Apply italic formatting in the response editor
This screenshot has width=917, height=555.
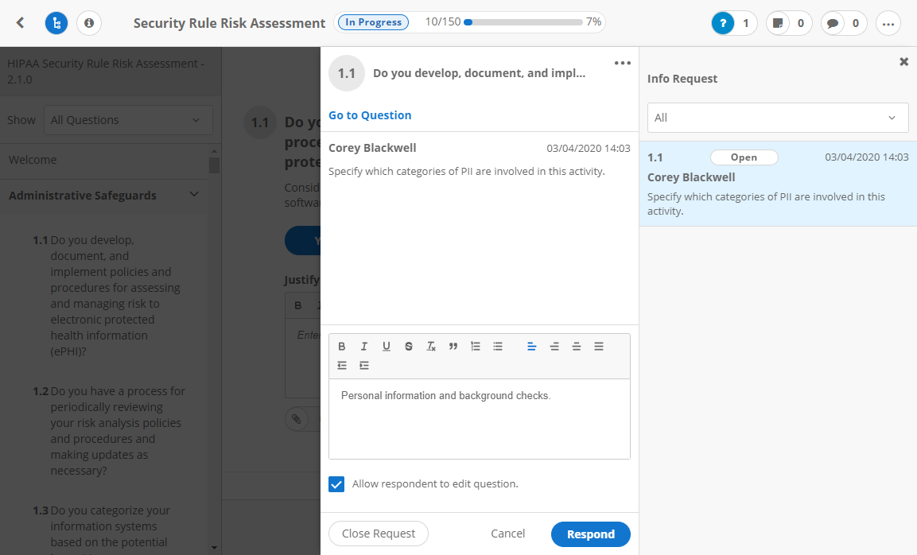pyautogui.click(x=364, y=346)
